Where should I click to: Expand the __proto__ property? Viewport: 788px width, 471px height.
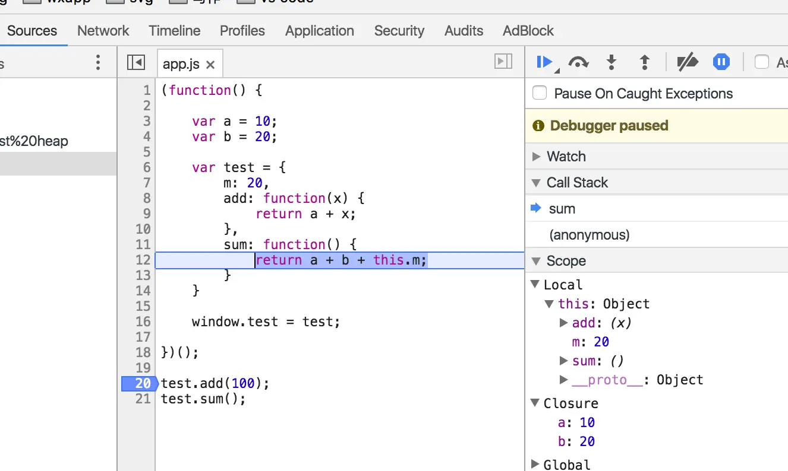563,380
